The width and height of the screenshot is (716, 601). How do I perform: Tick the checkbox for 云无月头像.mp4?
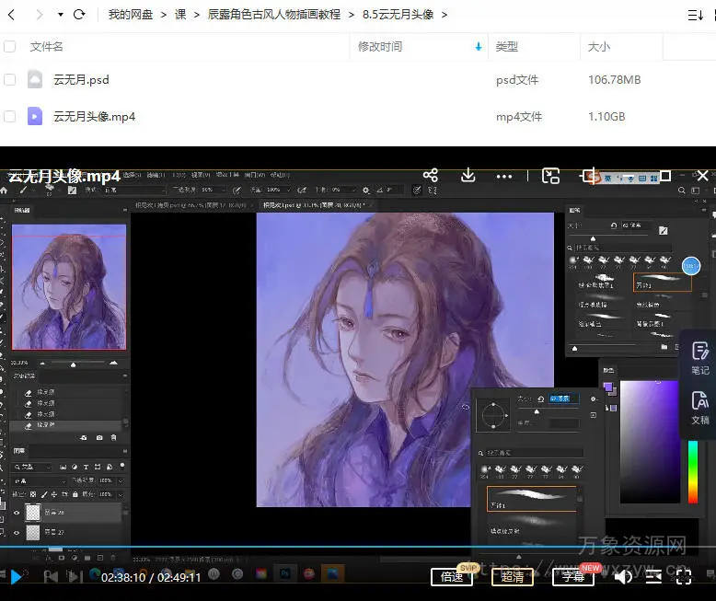[10, 117]
